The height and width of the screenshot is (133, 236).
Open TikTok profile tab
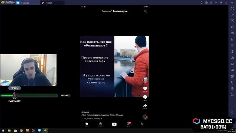click(x=142, y=124)
